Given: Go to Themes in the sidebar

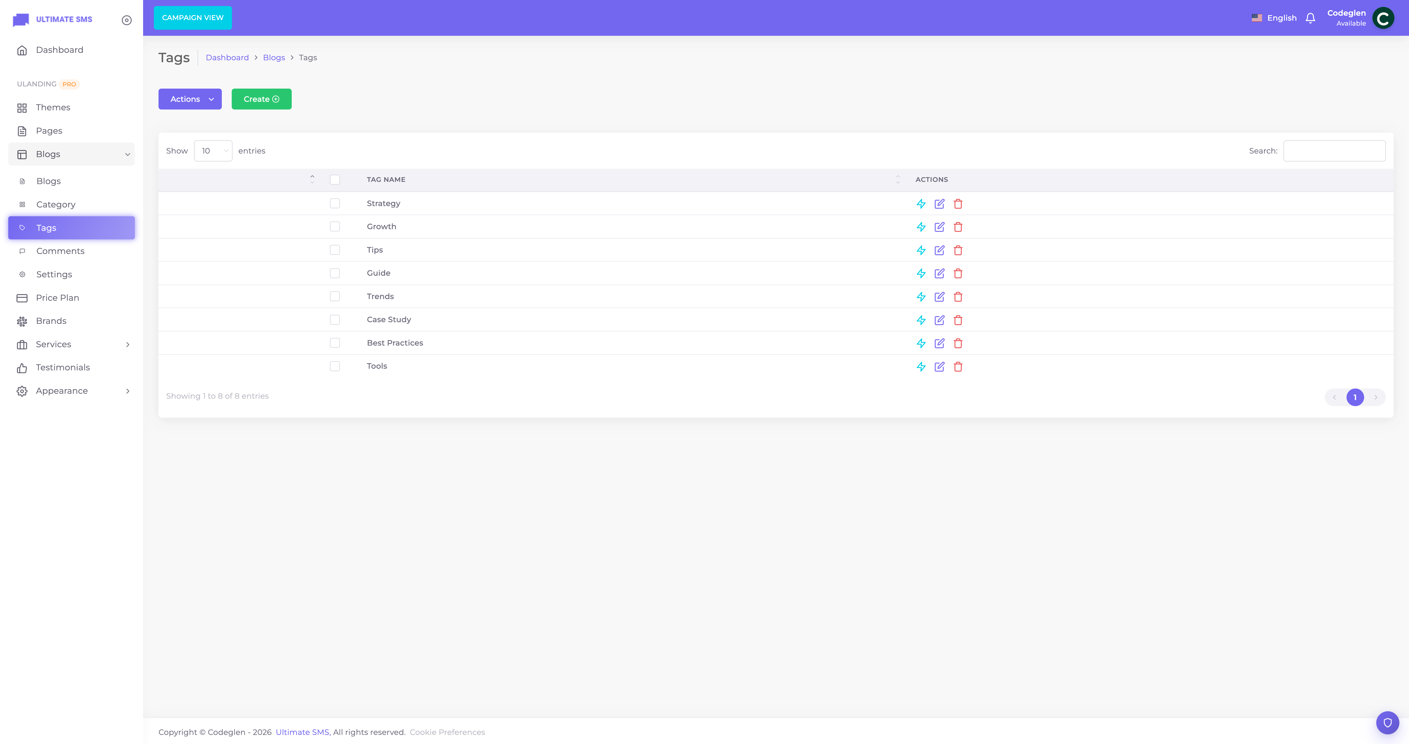Looking at the screenshot, I should (x=72, y=107).
